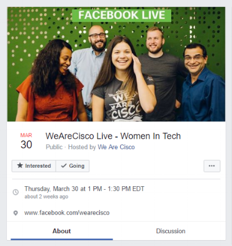Image resolution: width=232 pixels, height=246 pixels.
Task: Open www.facebook.com/wearecisco location link
Action: pos(67,213)
